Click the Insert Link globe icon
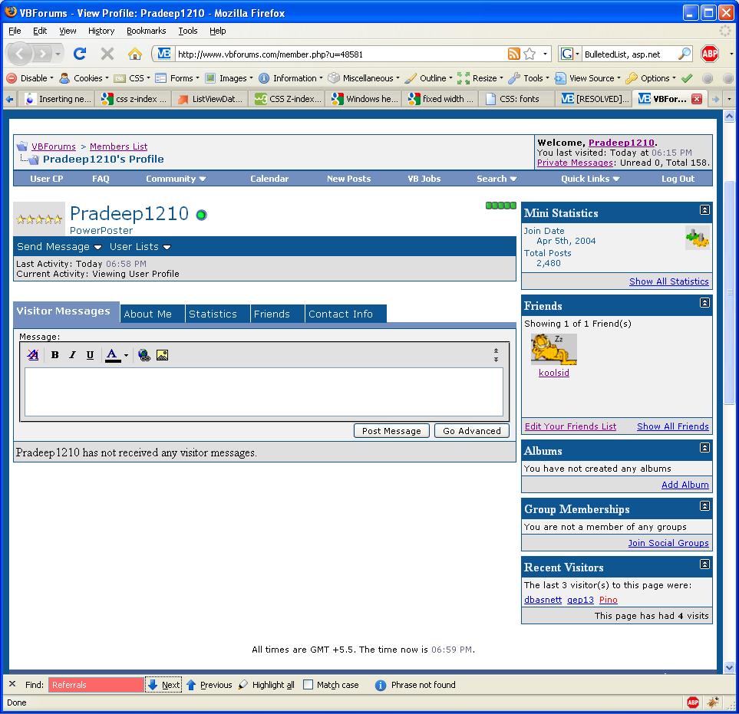Image resolution: width=739 pixels, height=714 pixels. [144, 355]
